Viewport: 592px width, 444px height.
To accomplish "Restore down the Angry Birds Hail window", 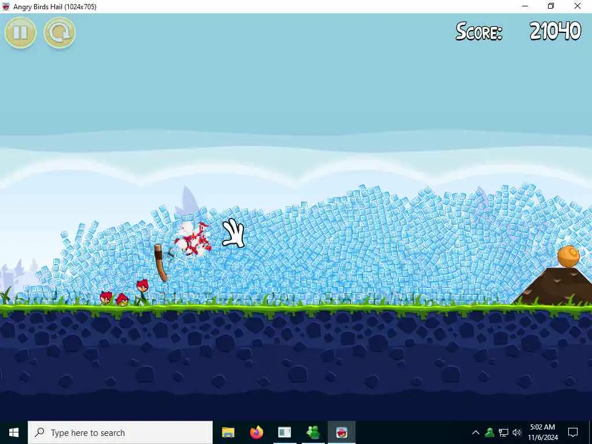I will [551, 6].
